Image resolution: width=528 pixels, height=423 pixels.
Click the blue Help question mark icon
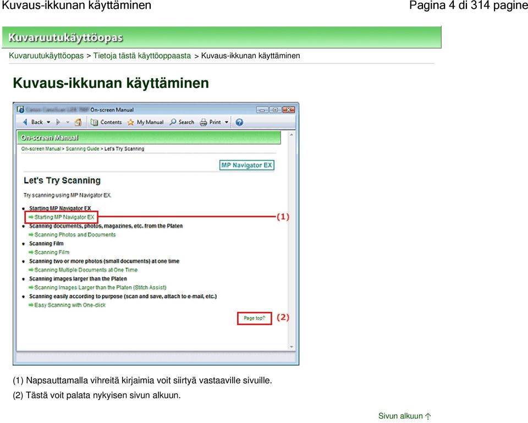click(x=239, y=122)
